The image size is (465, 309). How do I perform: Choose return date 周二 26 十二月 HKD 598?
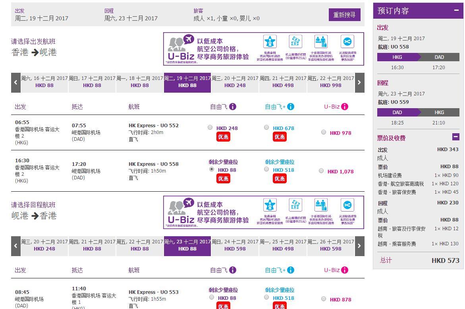tap(331, 246)
